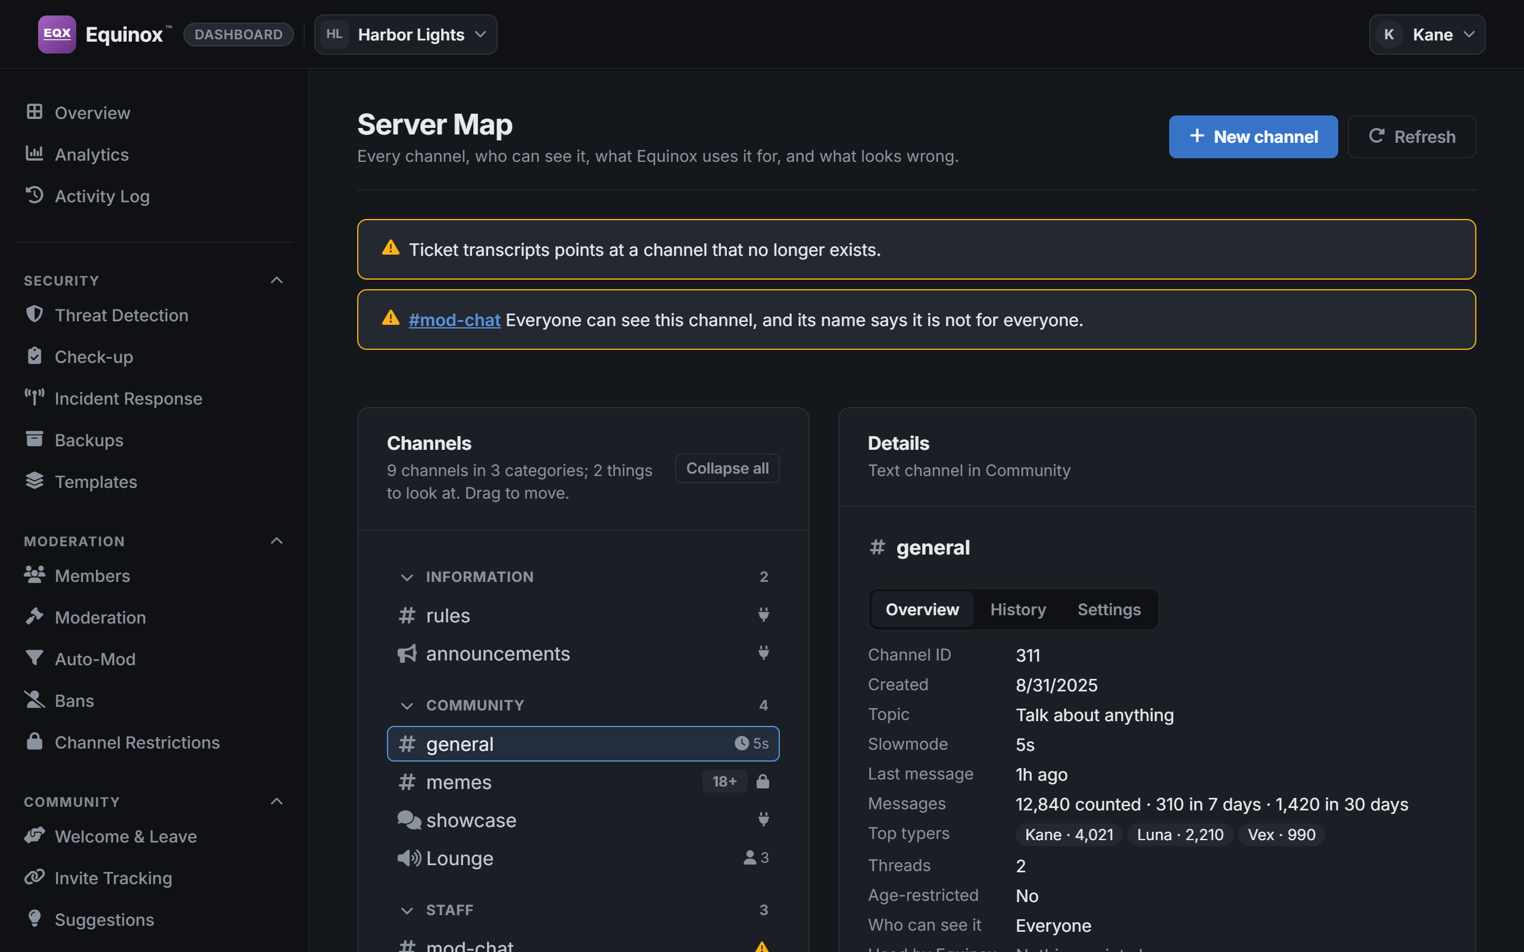The height and width of the screenshot is (952, 1524).
Task: Click the Vex · 990 top typer chip
Action: [1282, 834]
